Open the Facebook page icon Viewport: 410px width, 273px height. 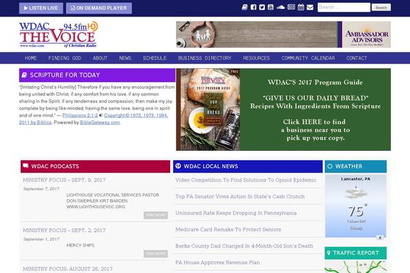(x=254, y=8)
